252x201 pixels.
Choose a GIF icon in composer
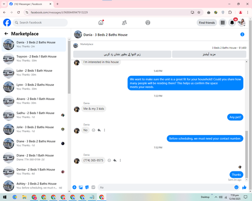coord(93,187)
